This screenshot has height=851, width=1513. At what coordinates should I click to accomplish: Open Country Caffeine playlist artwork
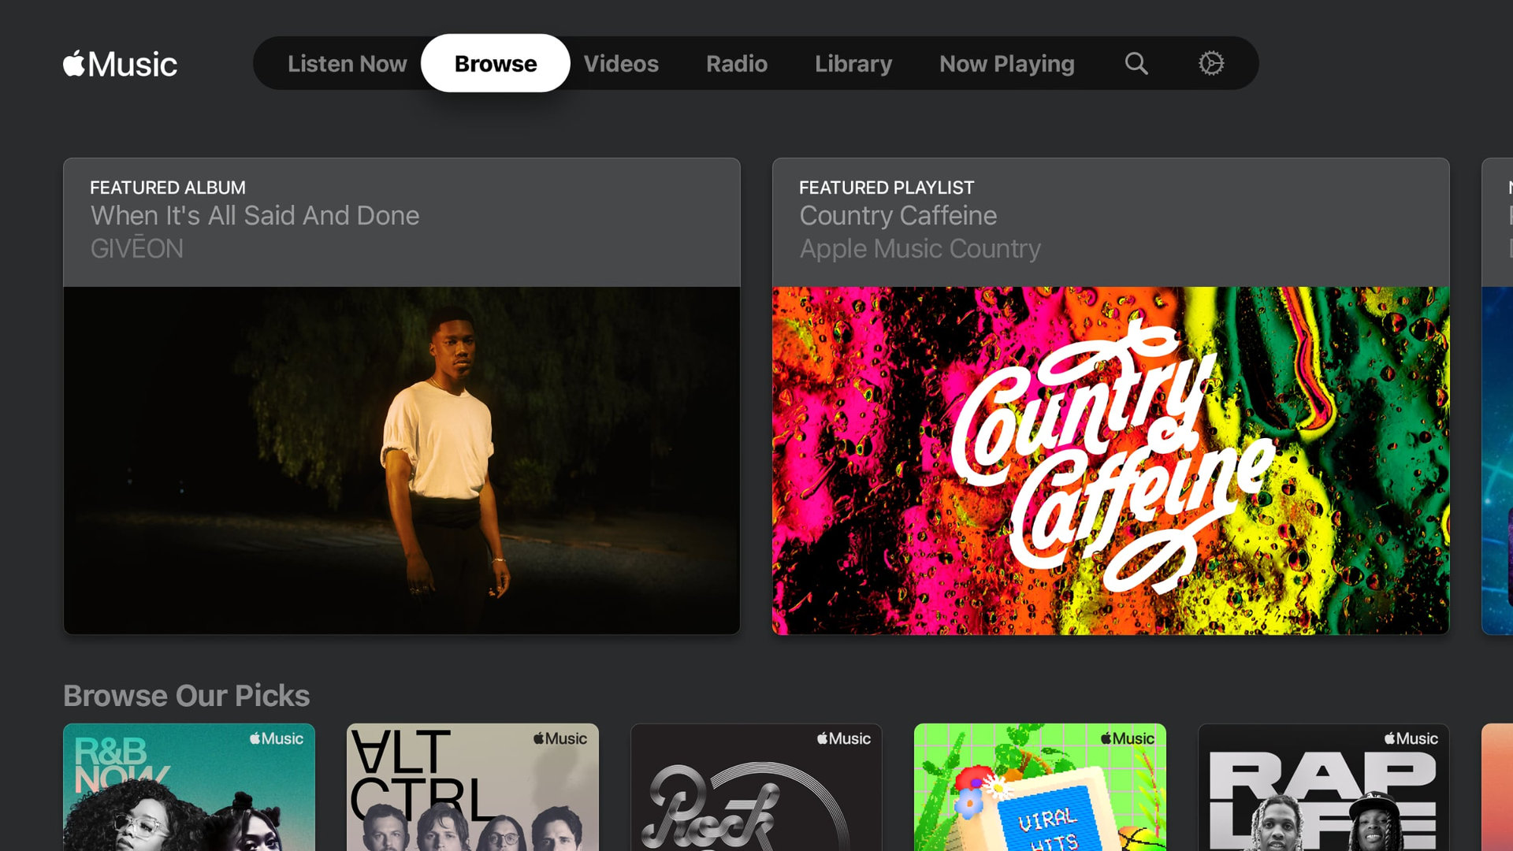[x=1110, y=460]
